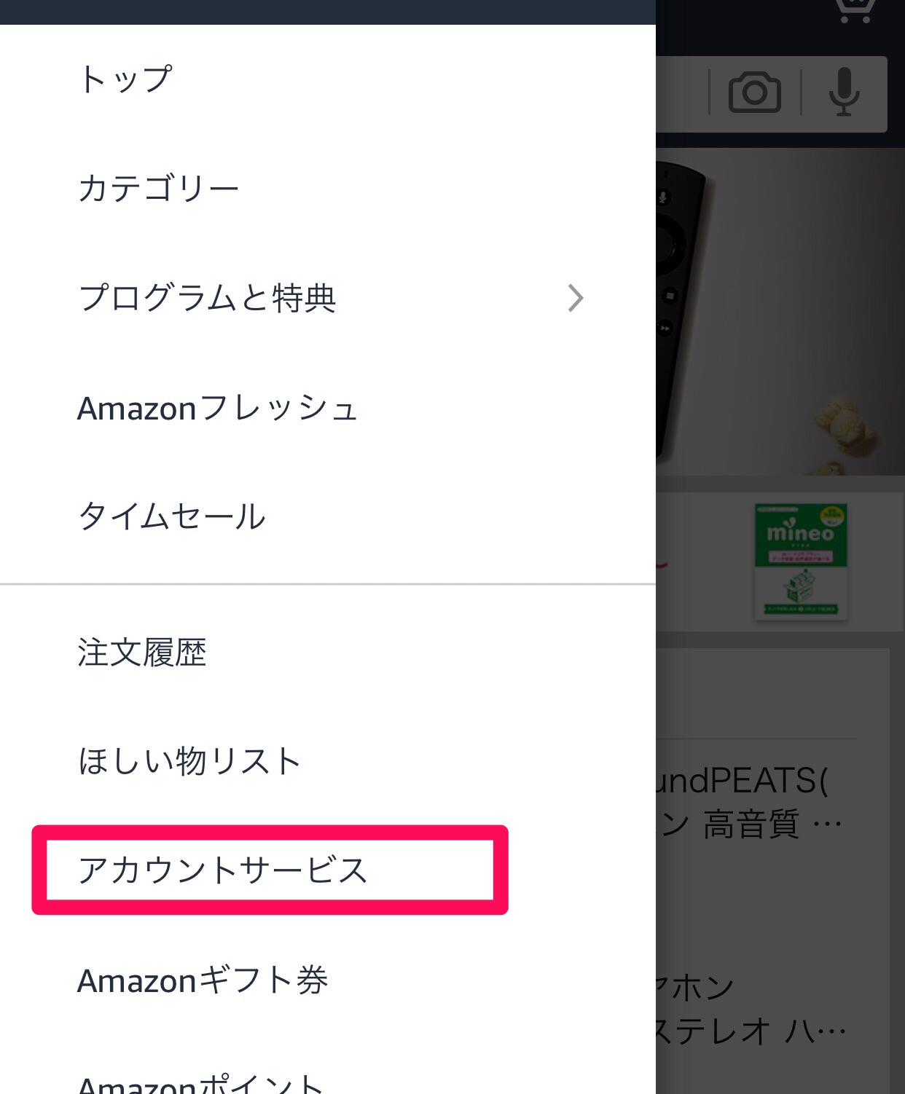Viewport: 905px width, 1094px height.
Task: Open the shopping cart icon
Action: (x=854, y=10)
